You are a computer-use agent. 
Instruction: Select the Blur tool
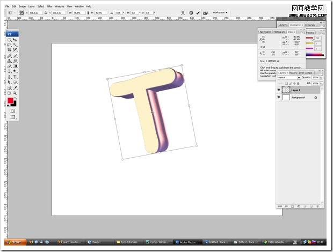(x=9, y=71)
